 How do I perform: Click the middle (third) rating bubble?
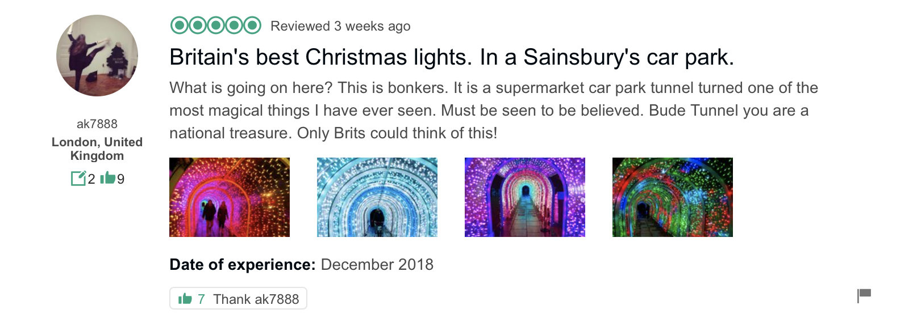pos(216,26)
